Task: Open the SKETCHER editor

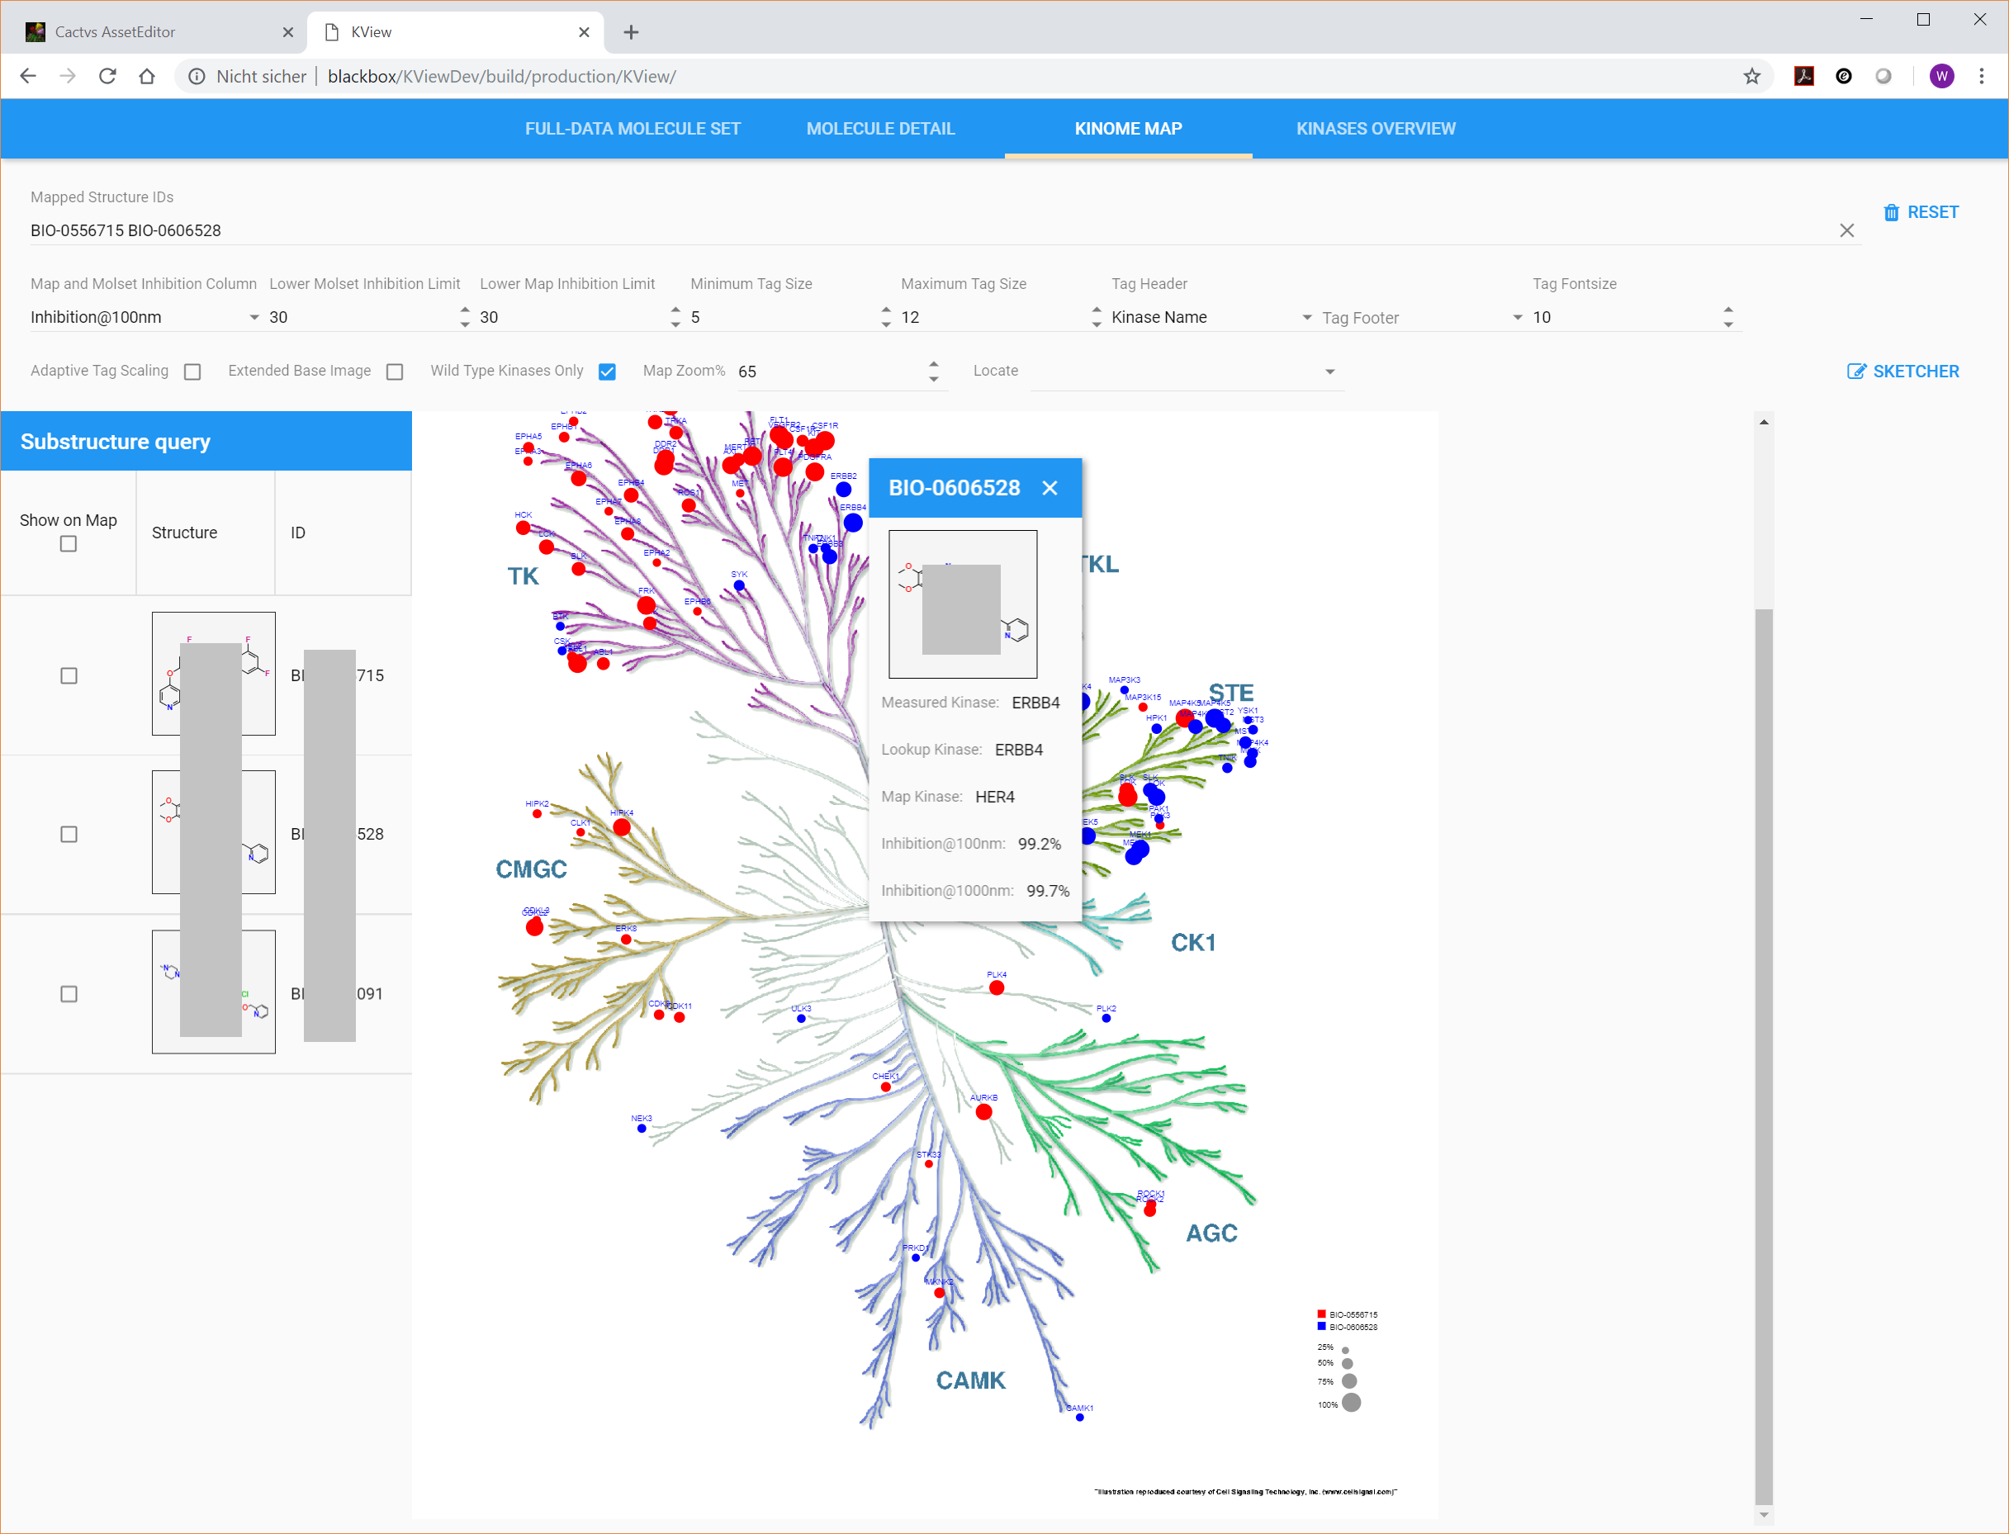Action: (x=1902, y=372)
